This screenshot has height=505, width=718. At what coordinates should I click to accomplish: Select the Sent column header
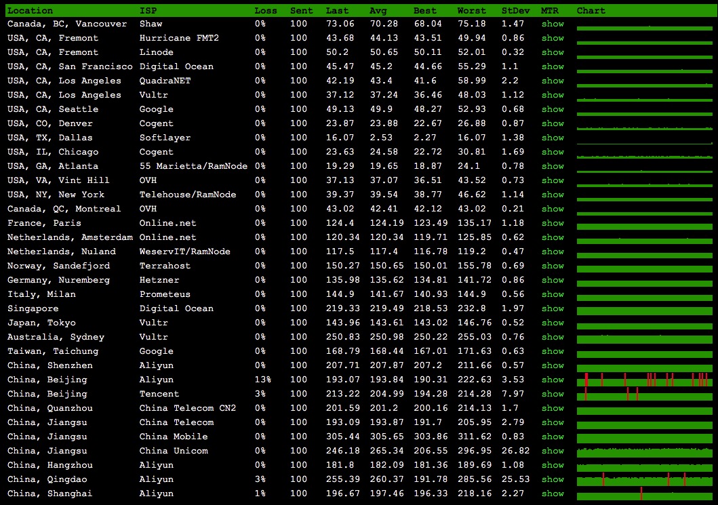coord(302,11)
